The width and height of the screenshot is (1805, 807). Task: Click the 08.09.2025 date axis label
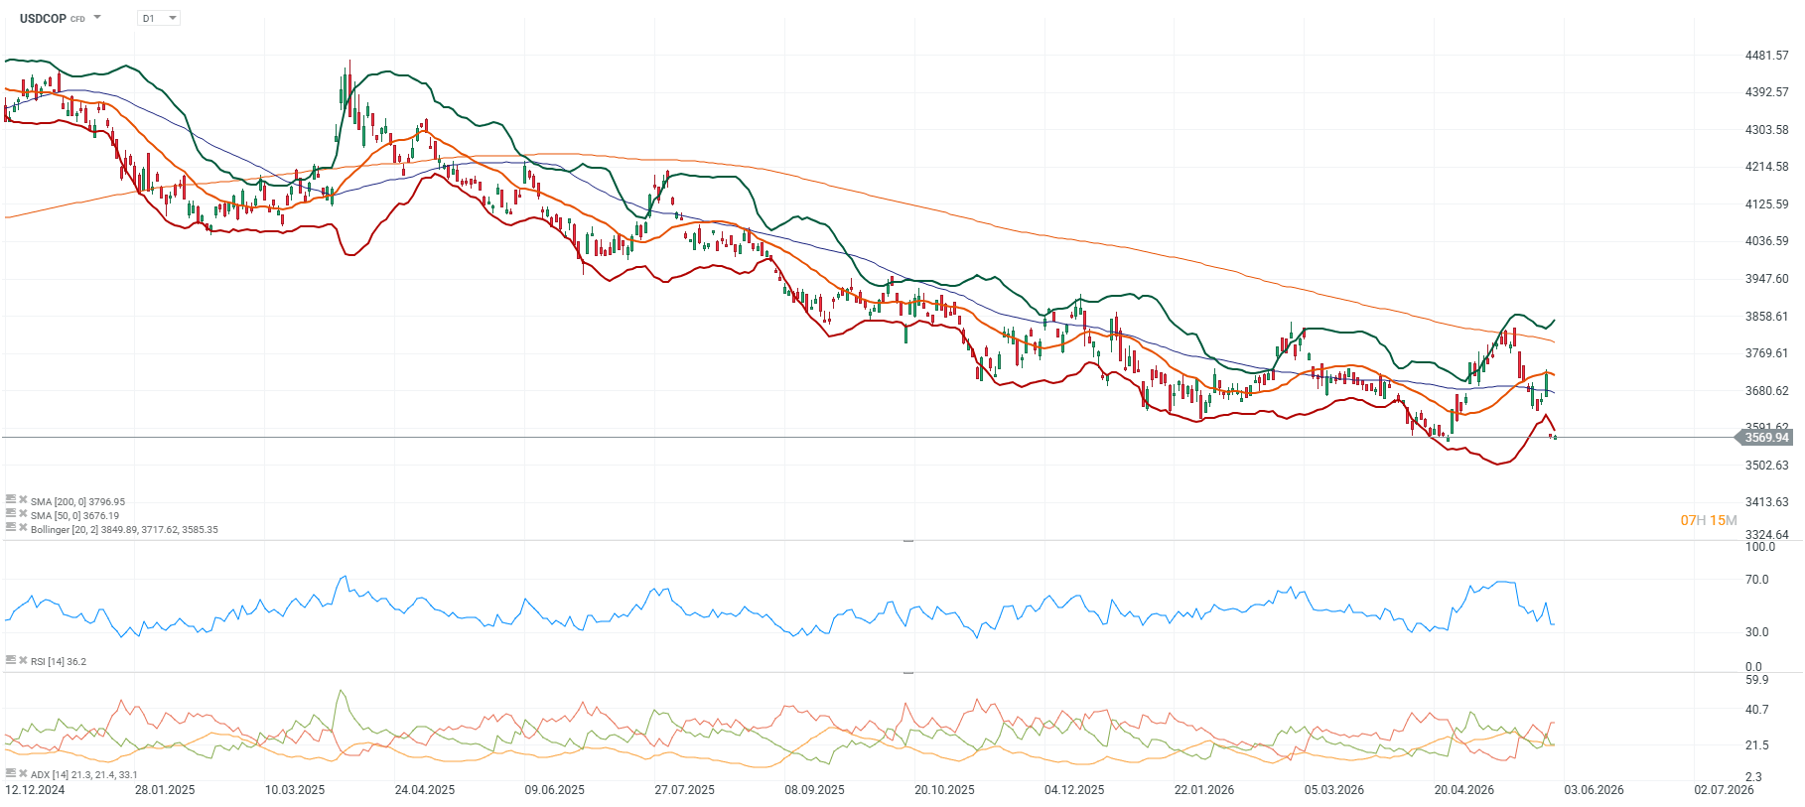tap(815, 790)
